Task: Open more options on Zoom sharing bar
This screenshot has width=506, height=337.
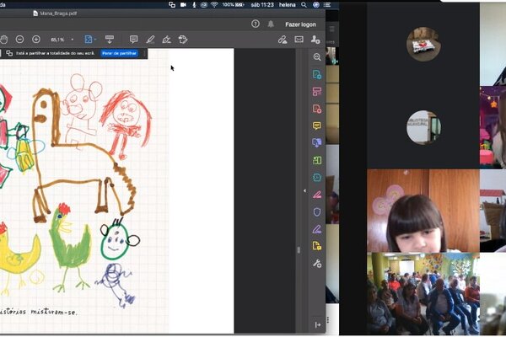Action: 144,53
